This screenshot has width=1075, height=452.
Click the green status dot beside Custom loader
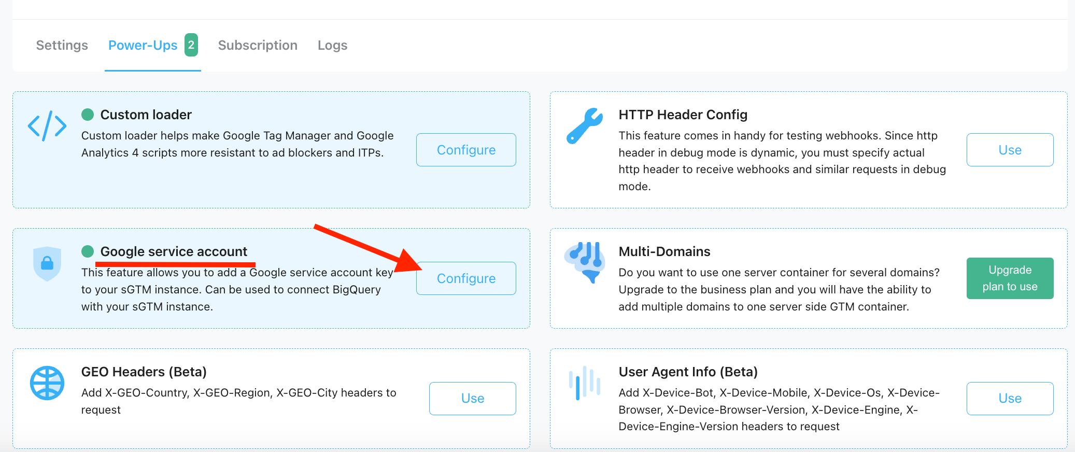coord(88,115)
